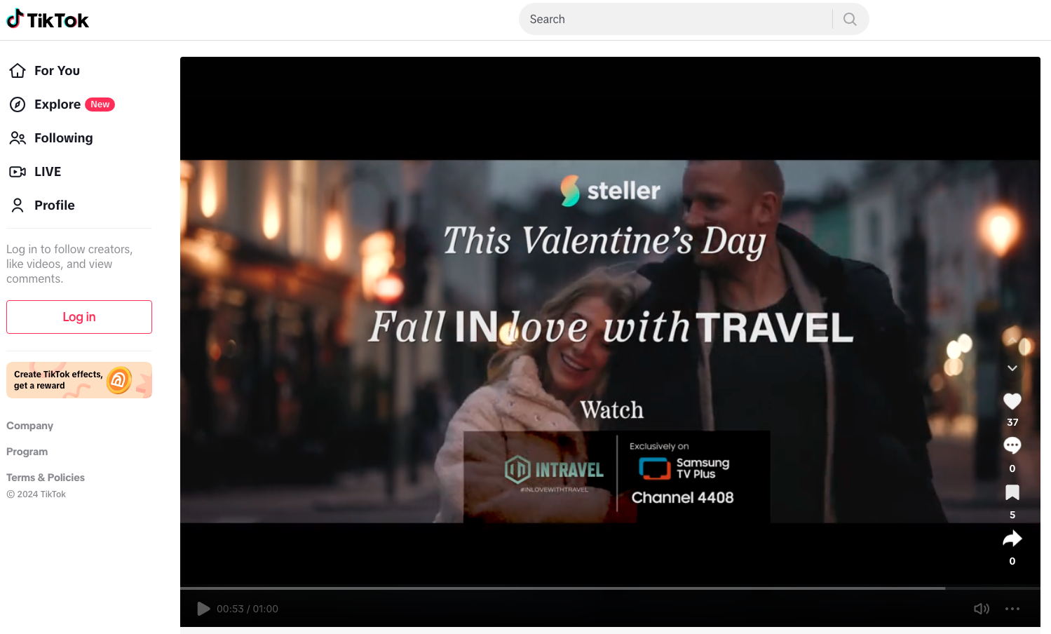Go to next video with down chevron
The width and height of the screenshot is (1051, 634).
pos(1012,368)
